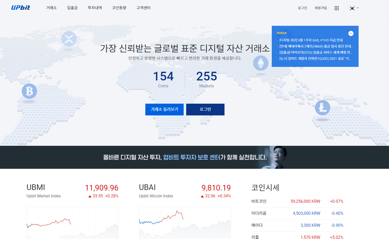The width and height of the screenshot is (389, 239).
Task: Click the UBMI index title
Action: [36, 187]
